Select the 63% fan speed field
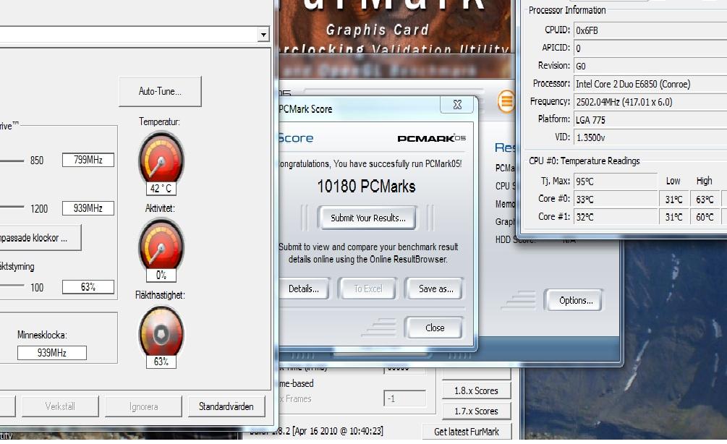727x444 pixels. pyautogui.click(x=88, y=287)
